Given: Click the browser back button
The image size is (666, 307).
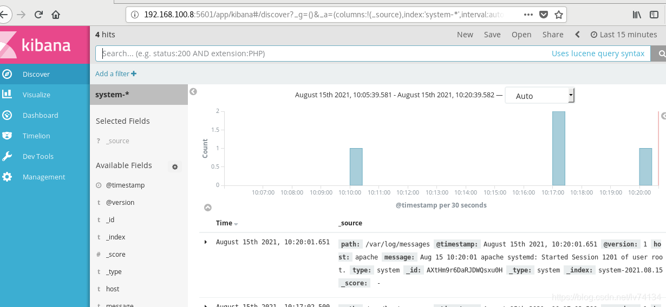Looking at the screenshot, I should [x=3, y=15].
